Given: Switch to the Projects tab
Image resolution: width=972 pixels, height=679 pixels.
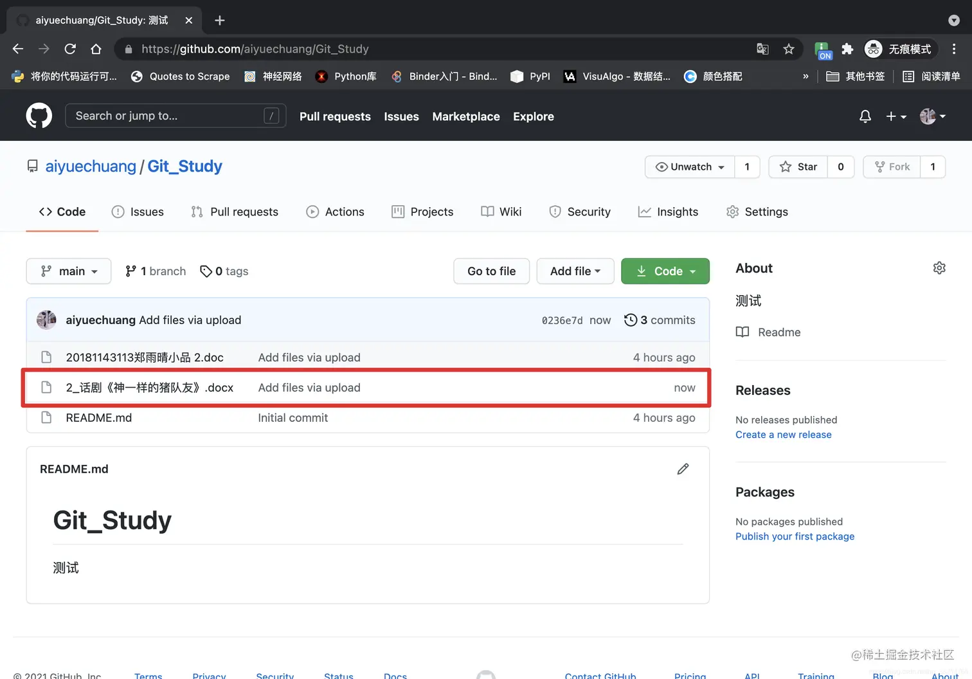Looking at the screenshot, I should pos(422,212).
